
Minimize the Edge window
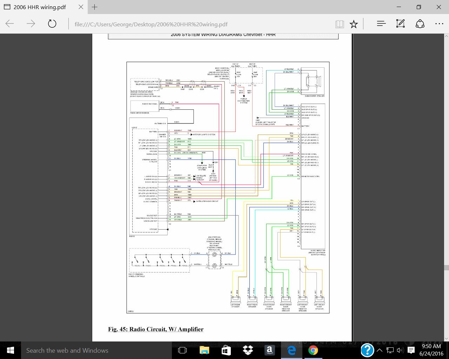399,7
